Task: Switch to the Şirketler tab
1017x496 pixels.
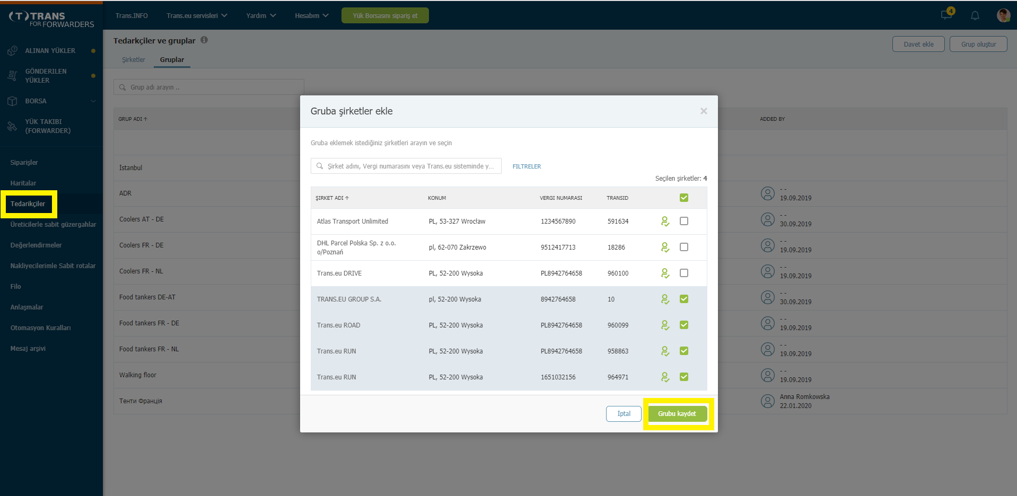Action: (134, 60)
